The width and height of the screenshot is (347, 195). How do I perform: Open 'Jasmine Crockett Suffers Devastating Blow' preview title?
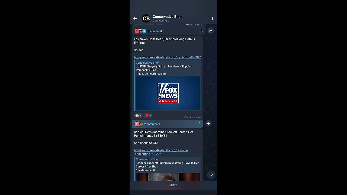(x=167, y=165)
